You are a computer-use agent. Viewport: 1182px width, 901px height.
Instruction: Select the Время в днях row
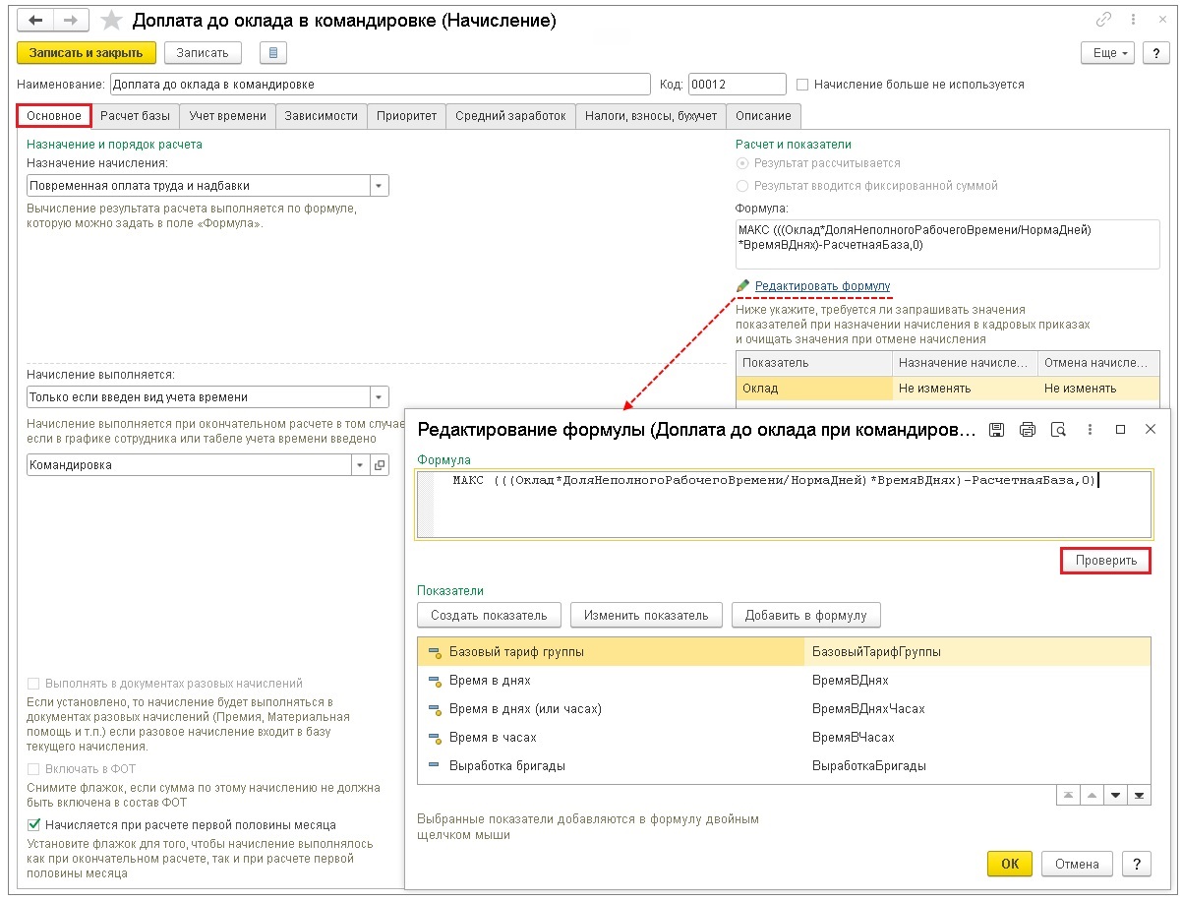coord(784,681)
